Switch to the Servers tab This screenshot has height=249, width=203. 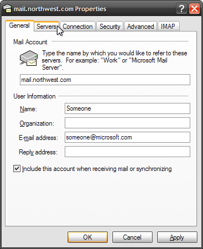coord(46,27)
